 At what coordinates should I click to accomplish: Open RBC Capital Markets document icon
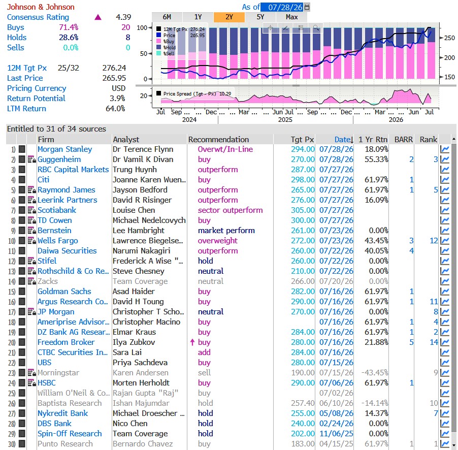pyautogui.click(x=22, y=170)
